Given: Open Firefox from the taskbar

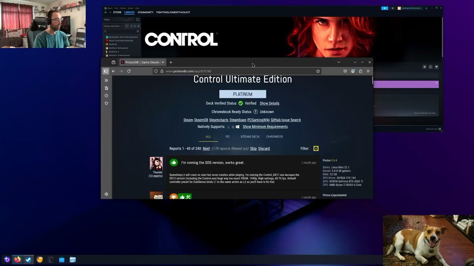Looking at the screenshot, I should [x=17, y=260].
